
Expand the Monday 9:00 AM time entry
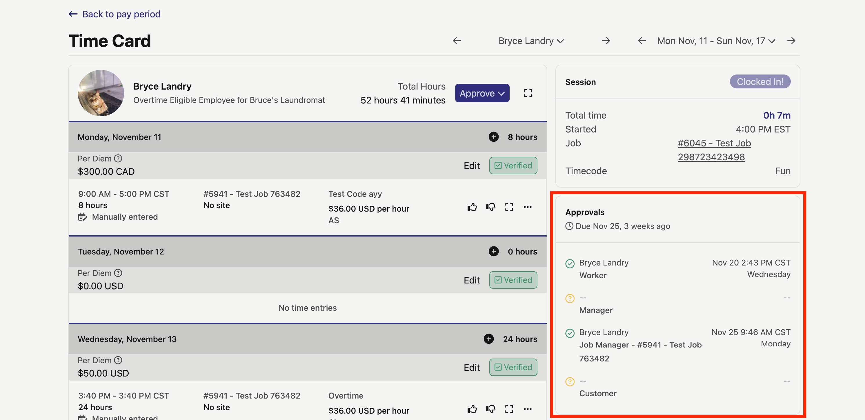[509, 207]
